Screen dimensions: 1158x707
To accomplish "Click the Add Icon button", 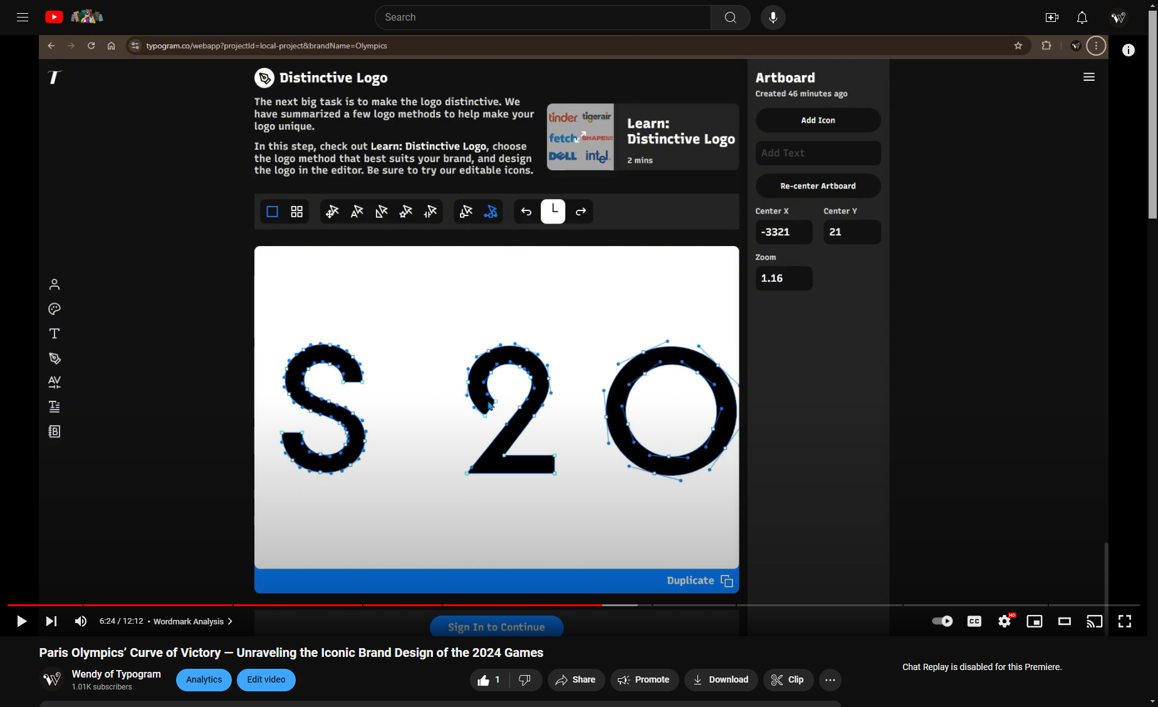I will click(x=818, y=120).
